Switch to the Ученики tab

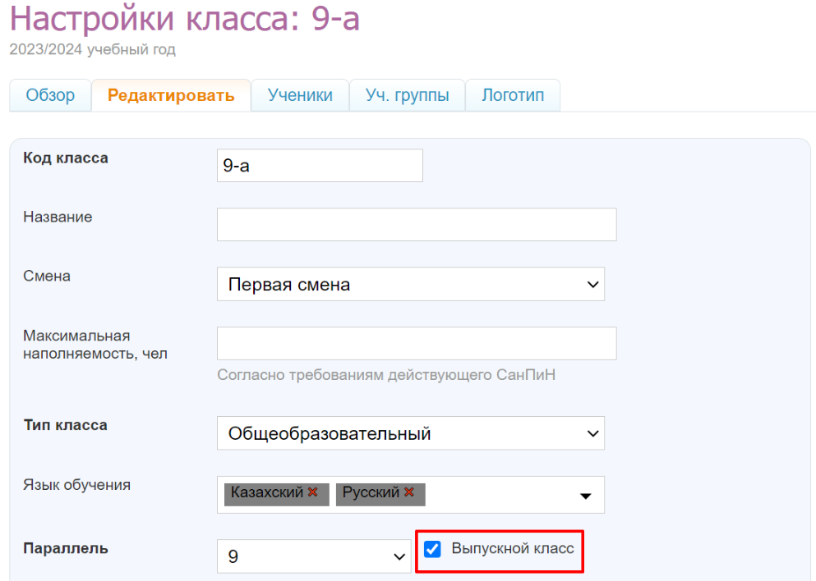click(x=300, y=95)
